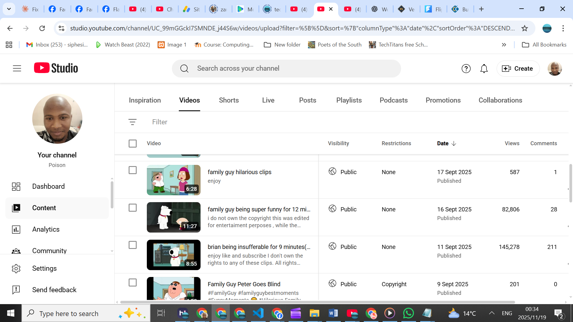Click the horizontal scrollbar below video list
The width and height of the screenshot is (573, 322).
click(317, 302)
